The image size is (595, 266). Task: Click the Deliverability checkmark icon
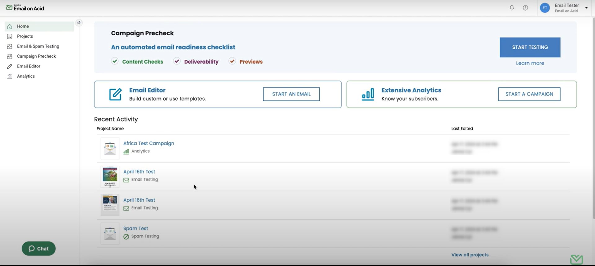pos(177,61)
